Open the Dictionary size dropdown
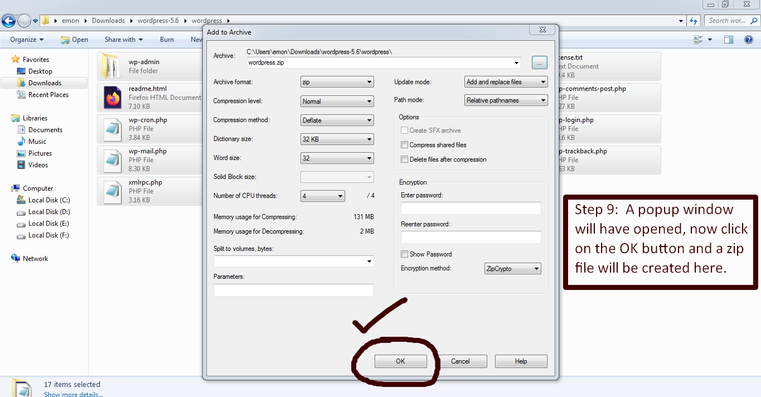761x397 pixels. click(337, 139)
